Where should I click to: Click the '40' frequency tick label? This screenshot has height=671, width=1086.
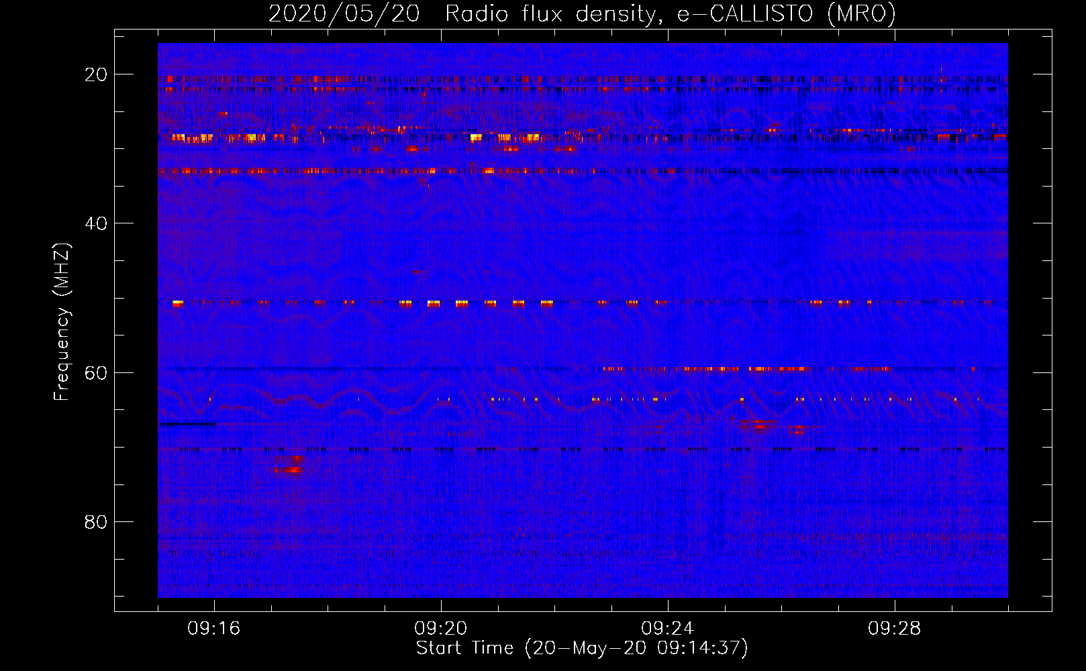click(96, 223)
